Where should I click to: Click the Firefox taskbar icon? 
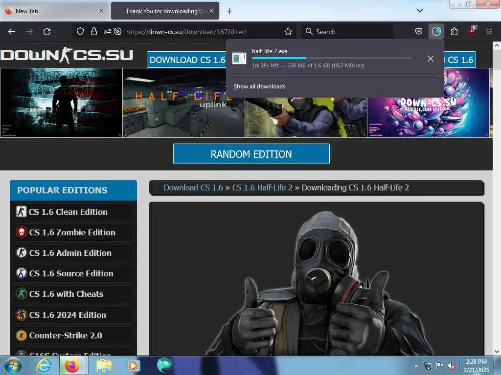coord(72,365)
